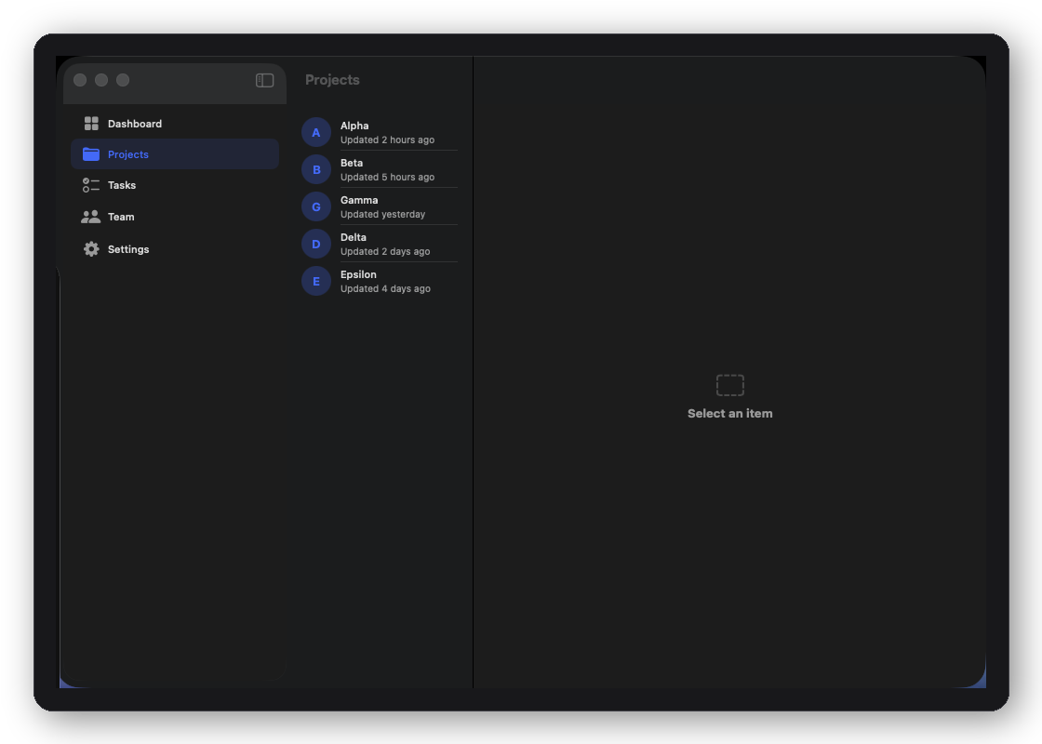Open the Dashboard sidebar item
The width and height of the screenshot is (1042, 744).
coord(175,124)
